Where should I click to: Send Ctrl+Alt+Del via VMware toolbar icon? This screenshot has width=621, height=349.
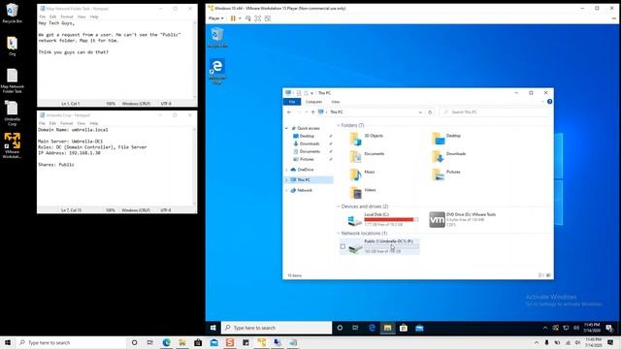click(x=248, y=18)
